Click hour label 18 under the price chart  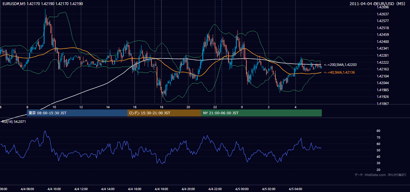(x=161, y=107)
